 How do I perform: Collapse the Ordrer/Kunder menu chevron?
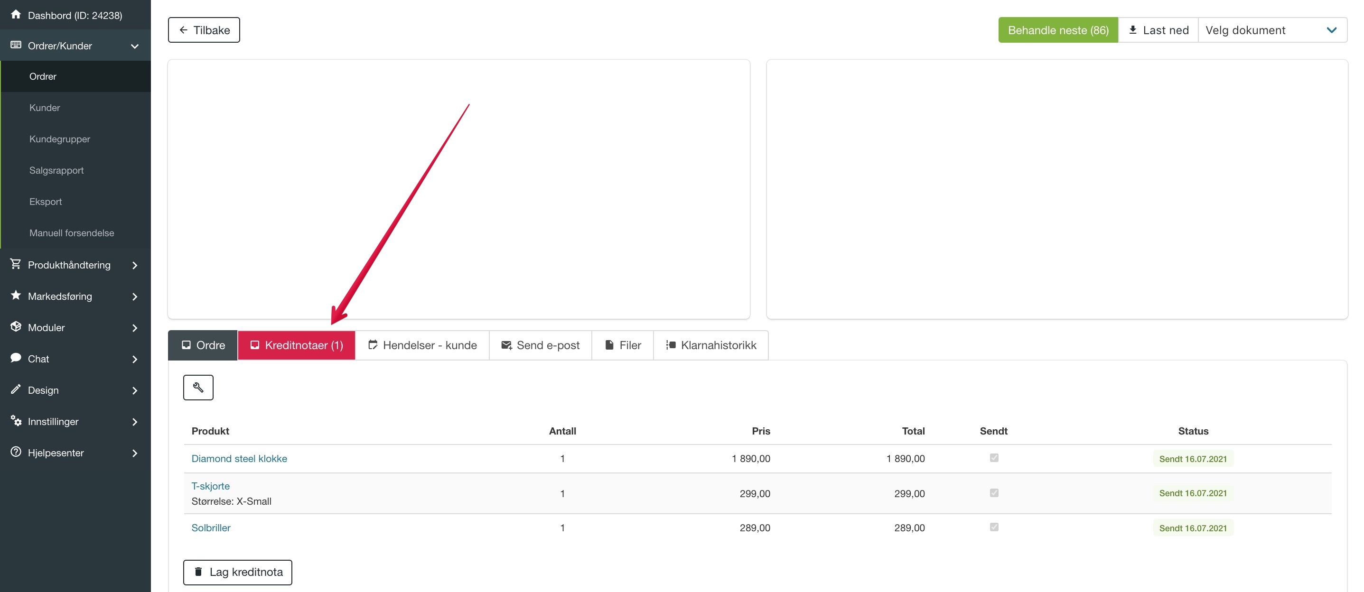pyautogui.click(x=134, y=46)
